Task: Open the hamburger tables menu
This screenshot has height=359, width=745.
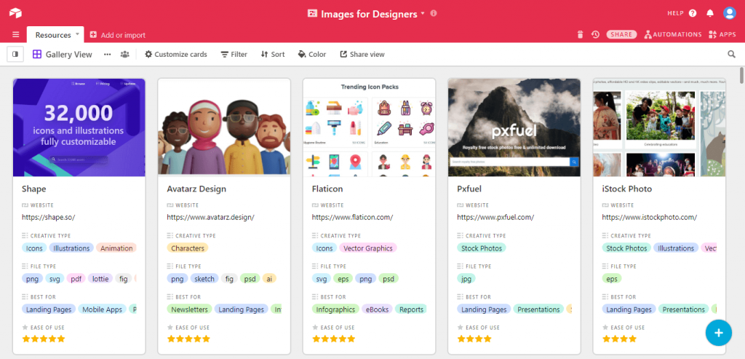Action: point(16,35)
